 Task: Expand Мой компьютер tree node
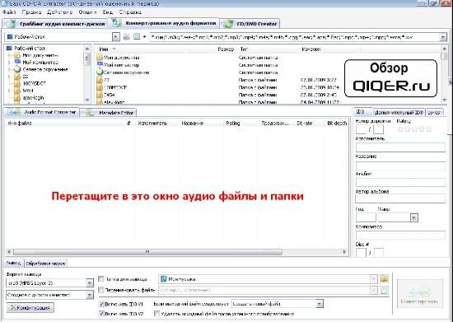(x=9, y=63)
